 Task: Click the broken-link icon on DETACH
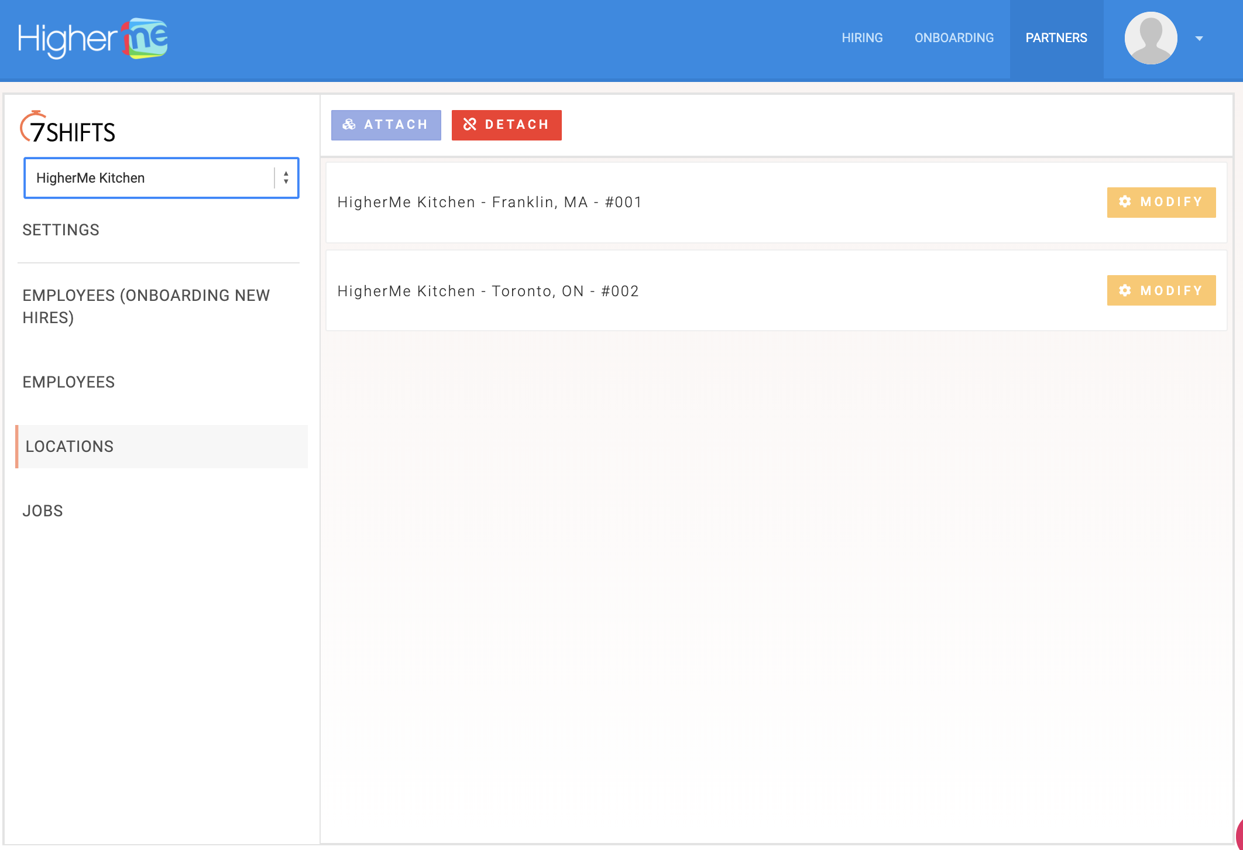(x=470, y=125)
